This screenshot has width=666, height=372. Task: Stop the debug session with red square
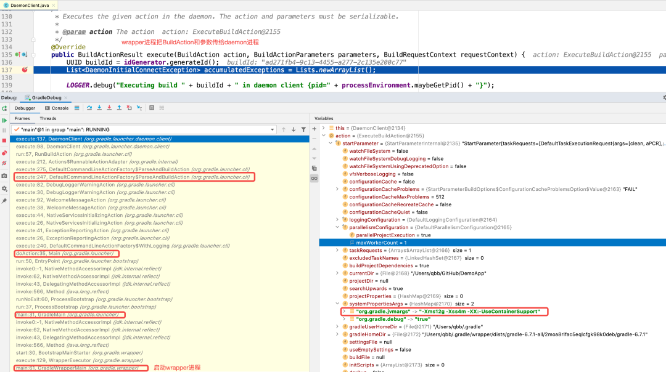click(x=4, y=142)
